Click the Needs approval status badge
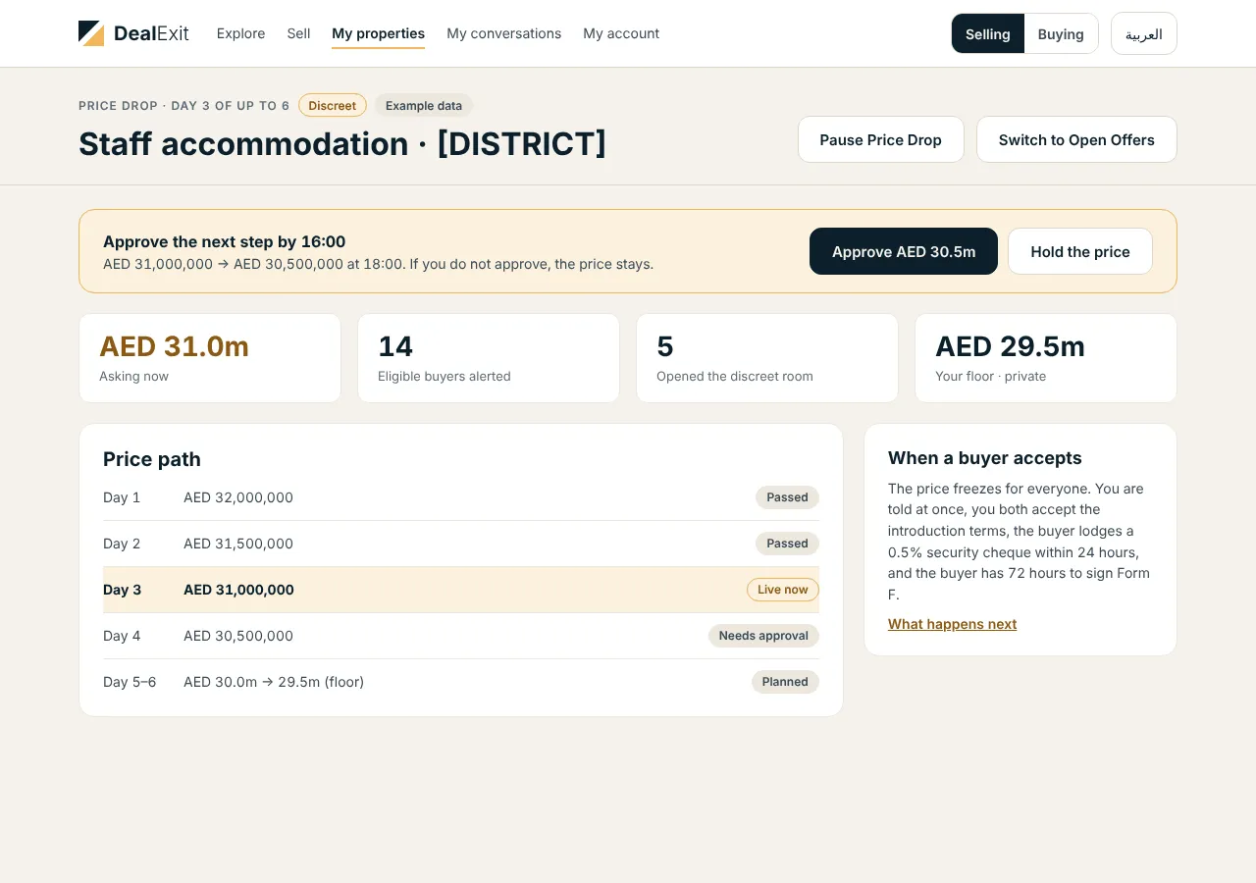This screenshot has width=1256, height=883. (x=763, y=636)
